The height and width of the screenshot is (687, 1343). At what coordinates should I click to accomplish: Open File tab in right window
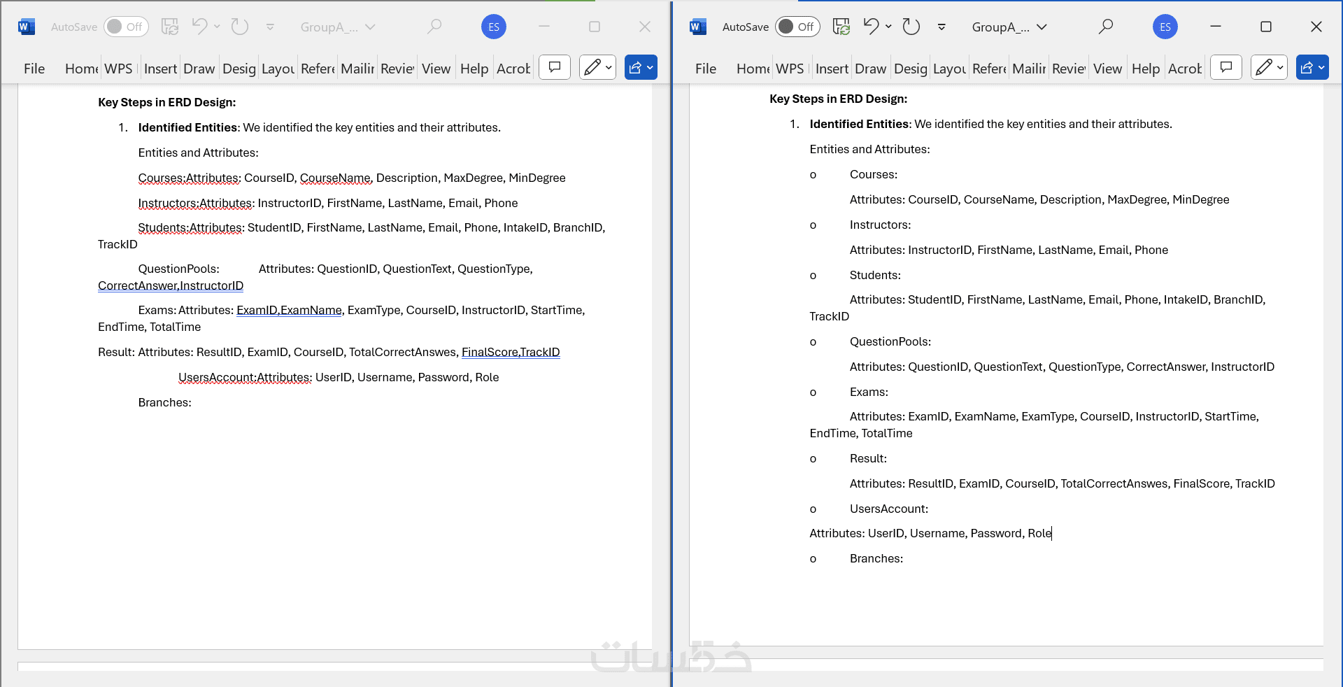click(x=706, y=69)
